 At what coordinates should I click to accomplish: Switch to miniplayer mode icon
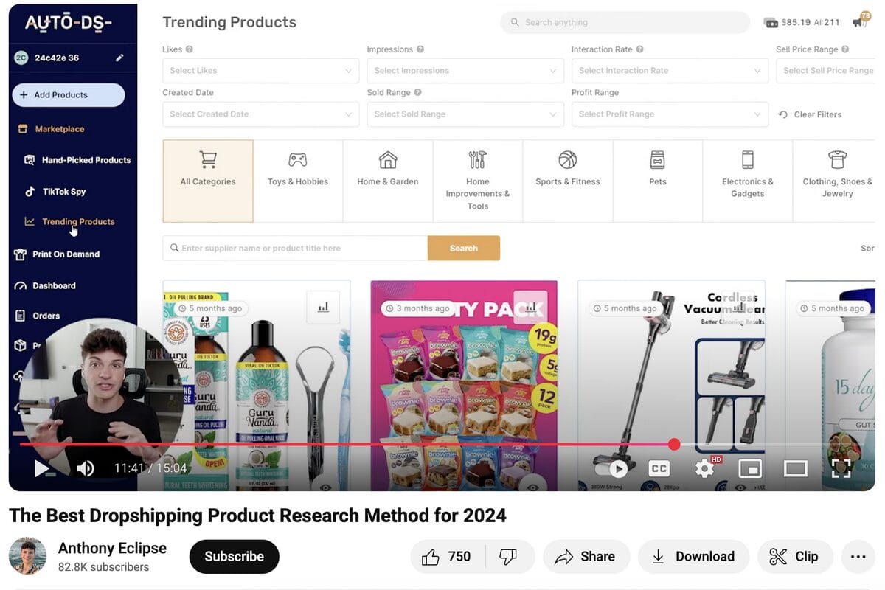click(750, 468)
